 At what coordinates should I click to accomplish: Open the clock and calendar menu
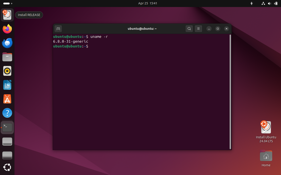[x=148, y=3]
